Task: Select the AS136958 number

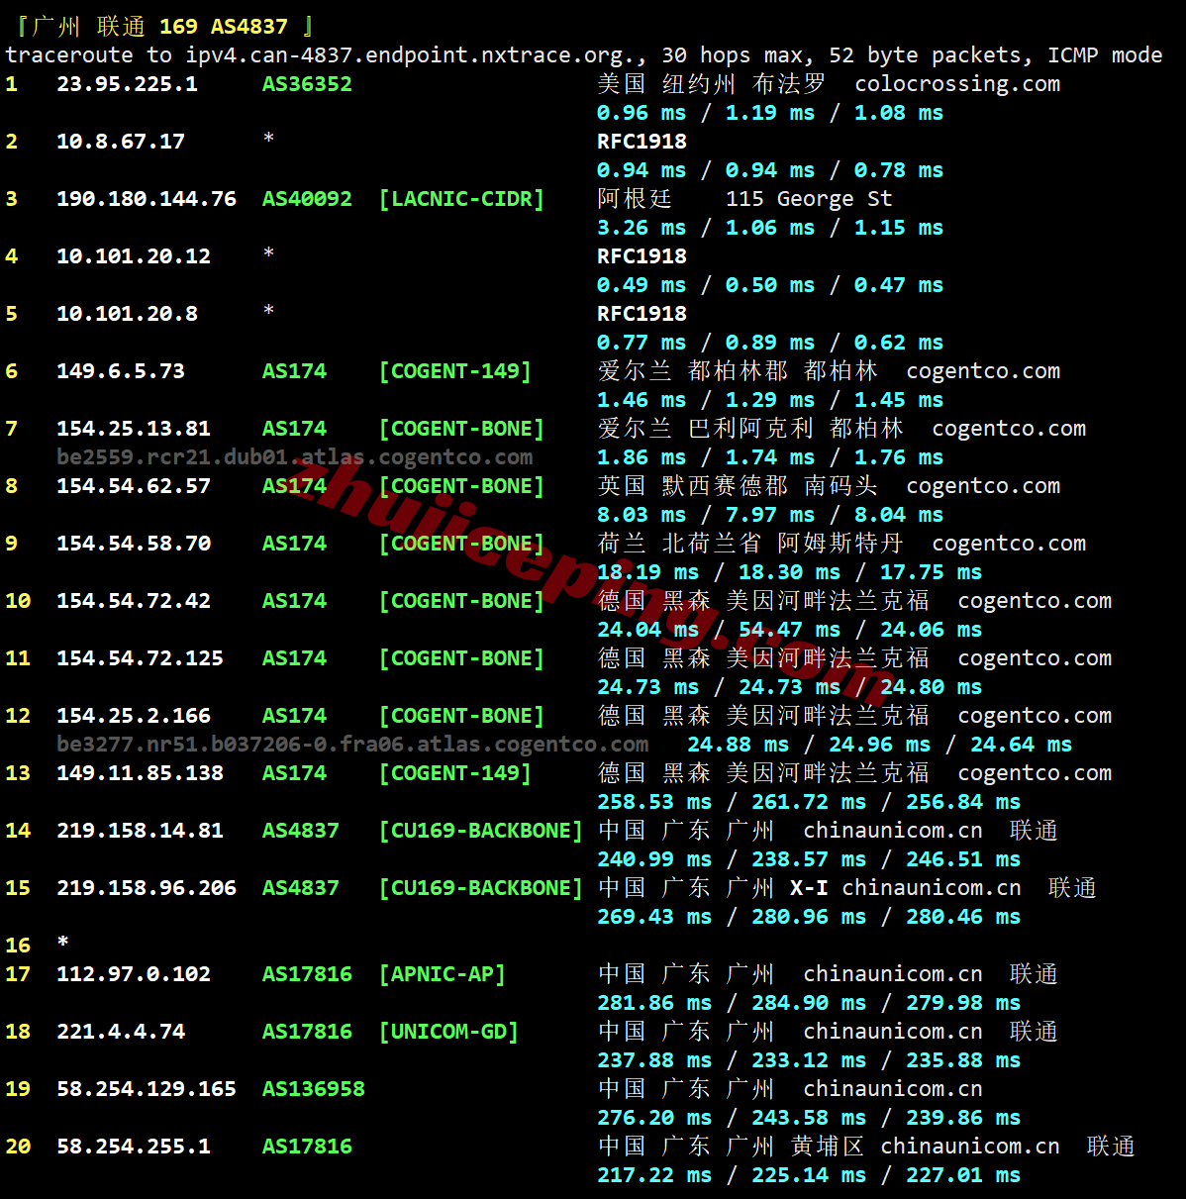Action: pos(314,1089)
